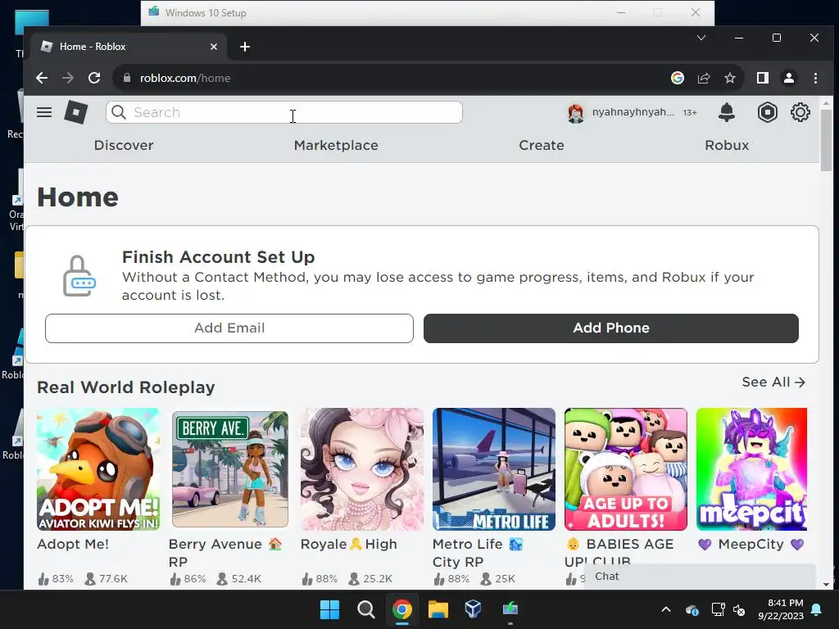839x629 pixels.
Task: Click the Adopt Me! title text
Action: [73, 545]
